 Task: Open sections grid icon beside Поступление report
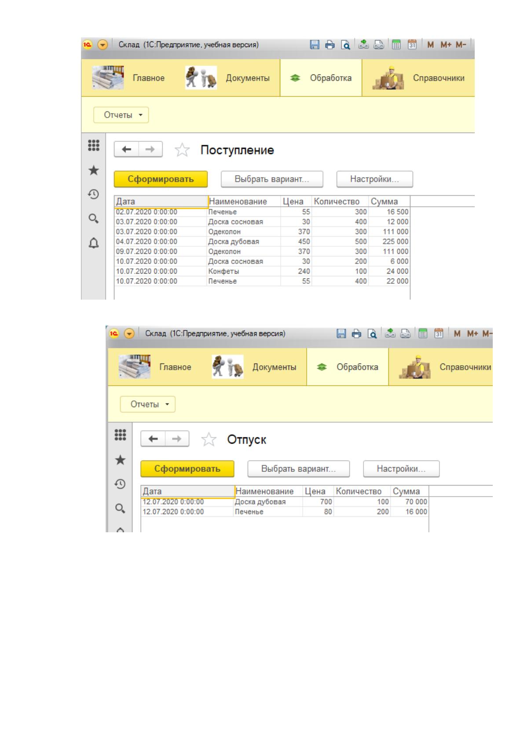94,145
